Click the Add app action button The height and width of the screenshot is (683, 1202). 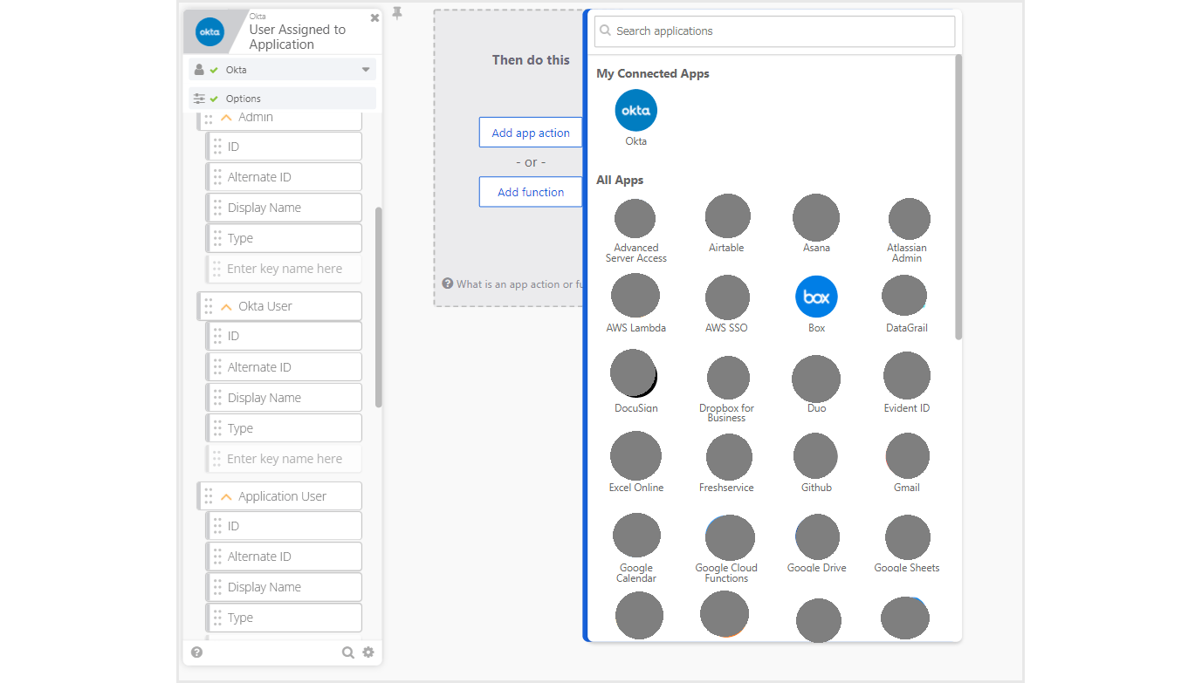tap(530, 133)
